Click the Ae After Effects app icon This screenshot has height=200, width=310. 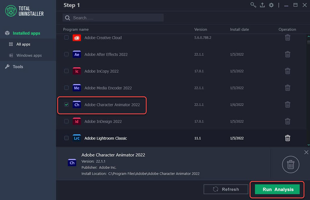pos(77,54)
